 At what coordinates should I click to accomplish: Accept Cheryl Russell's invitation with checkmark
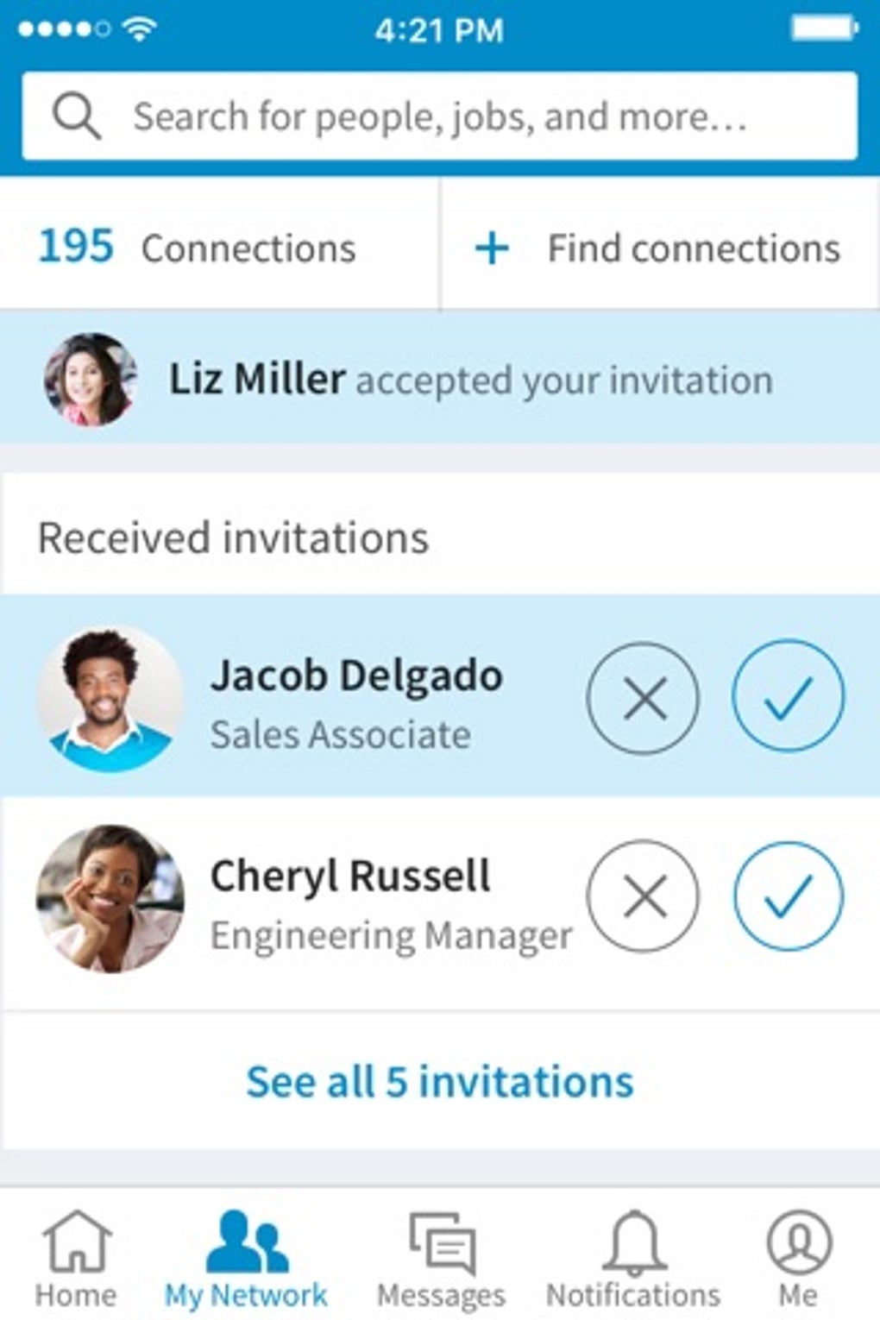pos(788,896)
